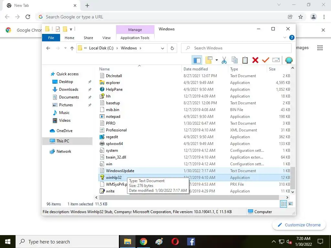Sort by Size column header
The height and width of the screenshot is (248, 331).
tap(279, 69)
